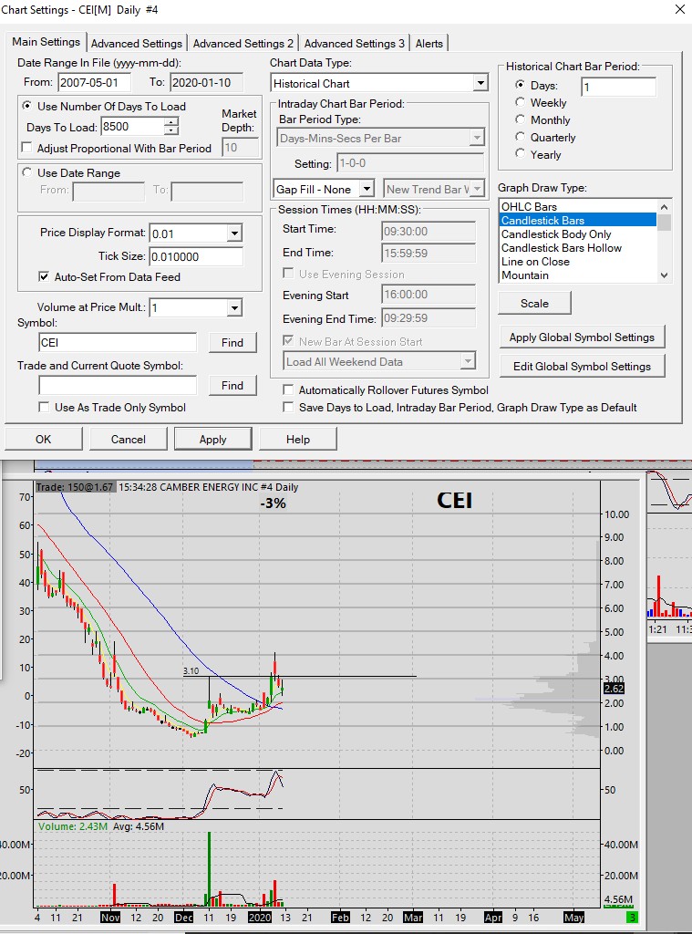Close the Chart Settings dialog
Viewport: 692px width, 934px height.
679,9
